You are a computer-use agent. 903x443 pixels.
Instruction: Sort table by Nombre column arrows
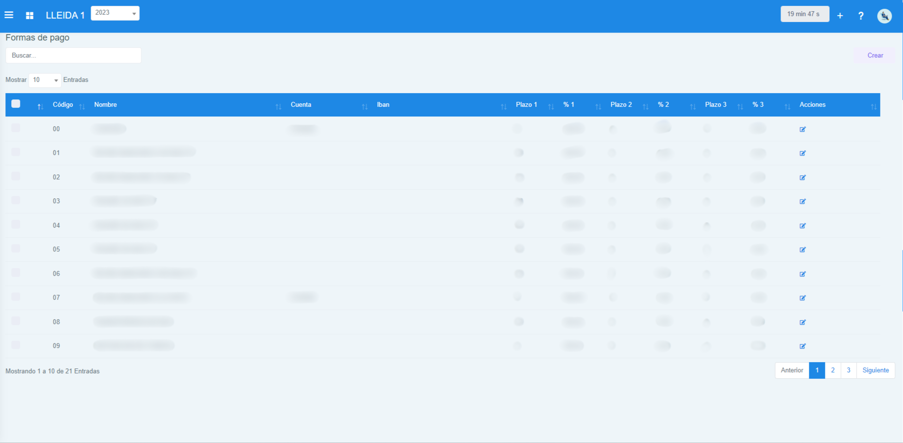pyautogui.click(x=278, y=106)
